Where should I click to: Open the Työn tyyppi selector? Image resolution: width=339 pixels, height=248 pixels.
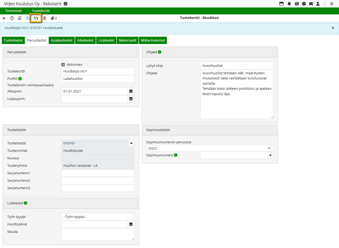click(x=98, y=217)
